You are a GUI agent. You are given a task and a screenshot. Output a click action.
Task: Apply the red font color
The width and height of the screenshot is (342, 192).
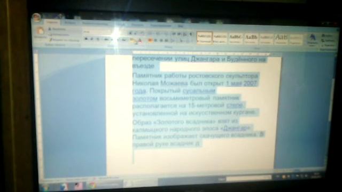(140, 41)
